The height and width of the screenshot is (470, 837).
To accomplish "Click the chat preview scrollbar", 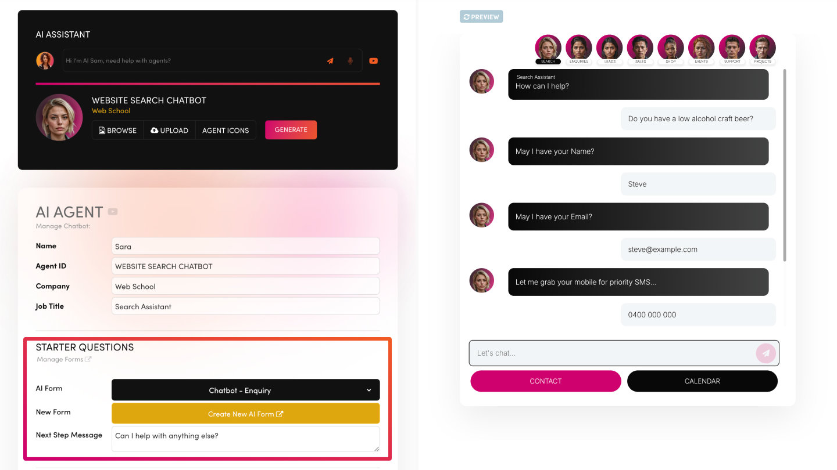I will tap(785, 165).
